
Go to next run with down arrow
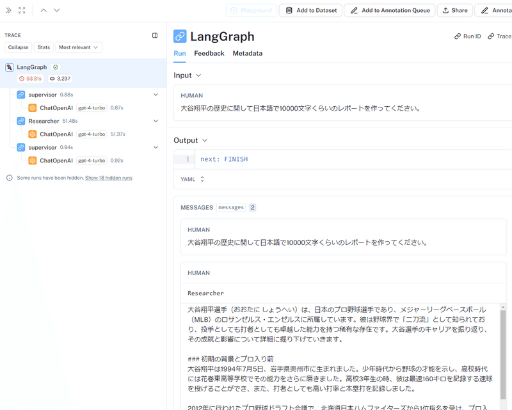click(57, 10)
